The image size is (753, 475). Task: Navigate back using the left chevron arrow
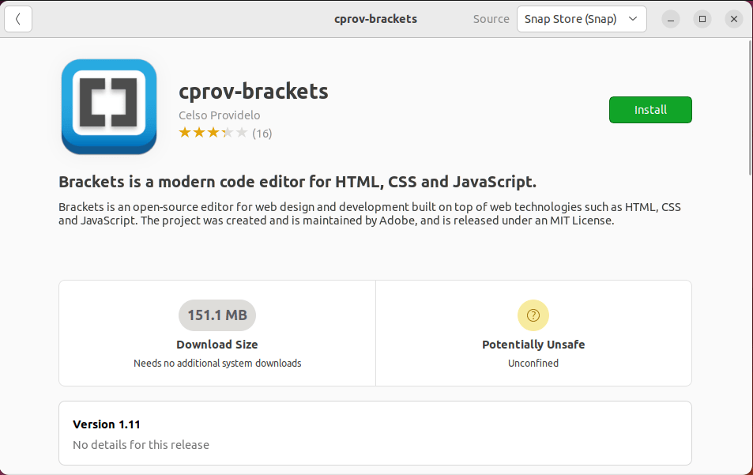(x=18, y=18)
